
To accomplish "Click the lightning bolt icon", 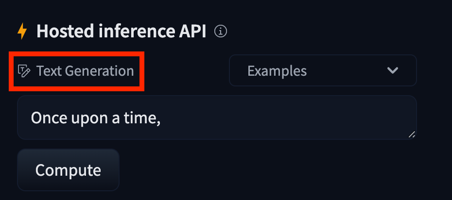I will click(22, 32).
